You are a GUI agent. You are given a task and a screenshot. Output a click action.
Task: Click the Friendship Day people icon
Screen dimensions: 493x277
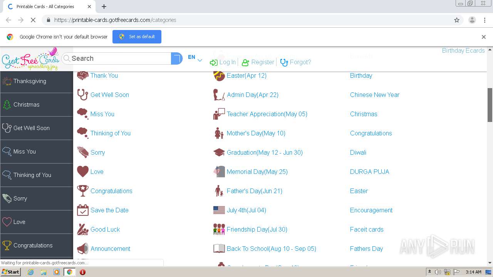coord(219,229)
